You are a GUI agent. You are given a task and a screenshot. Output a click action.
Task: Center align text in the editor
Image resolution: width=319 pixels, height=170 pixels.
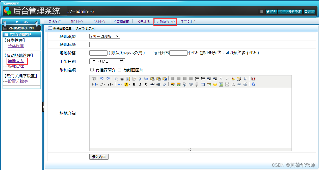click(x=179, y=79)
